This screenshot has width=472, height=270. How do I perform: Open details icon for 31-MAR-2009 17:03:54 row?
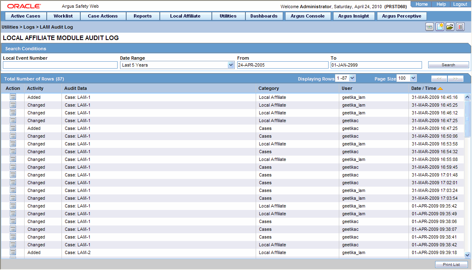click(13, 198)
